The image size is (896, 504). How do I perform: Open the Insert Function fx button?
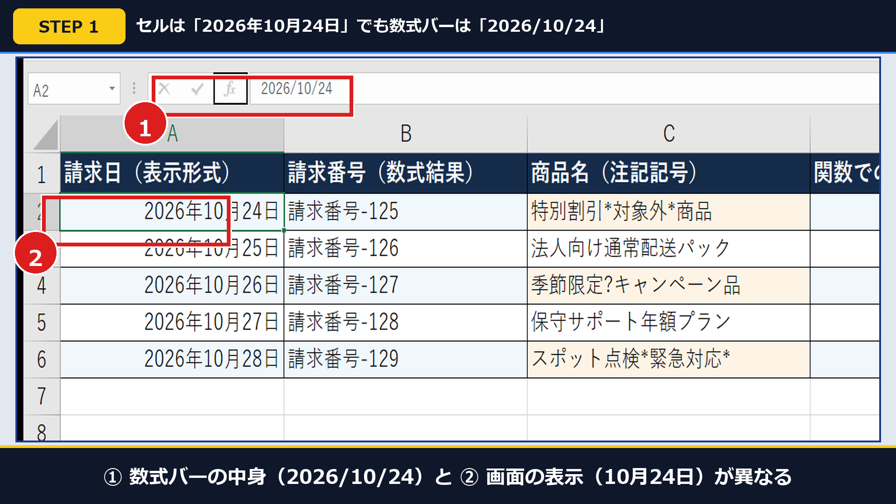(x=230, y=88)
